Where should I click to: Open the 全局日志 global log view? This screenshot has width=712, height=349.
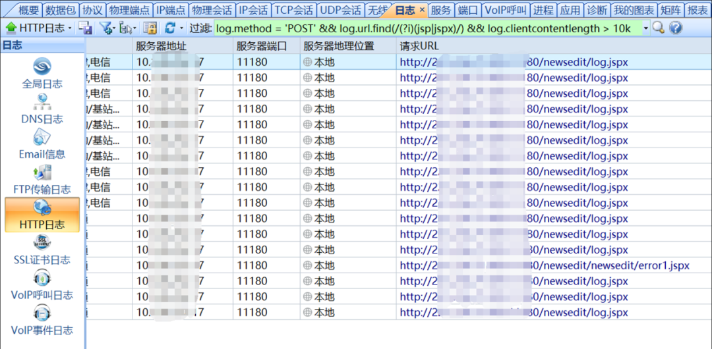(x=42, y=73)
